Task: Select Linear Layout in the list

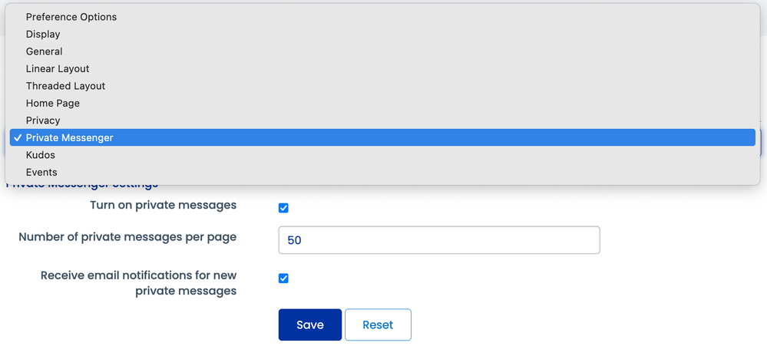Action: (58, 69)
